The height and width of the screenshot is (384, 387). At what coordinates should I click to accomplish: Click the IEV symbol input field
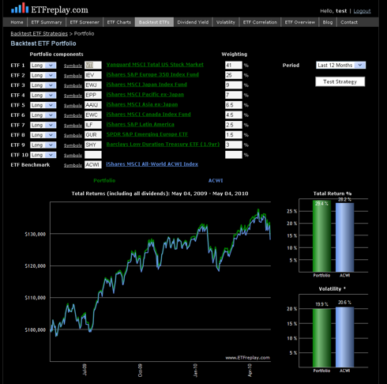(x=93, y=75)
